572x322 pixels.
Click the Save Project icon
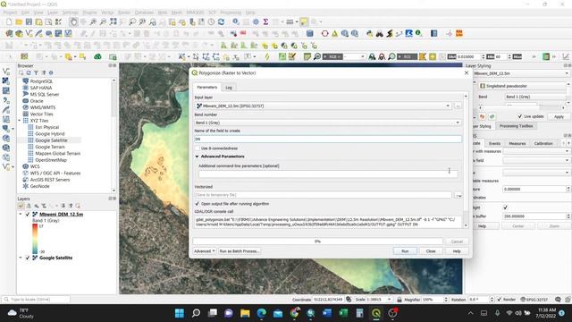coord(29,21)
